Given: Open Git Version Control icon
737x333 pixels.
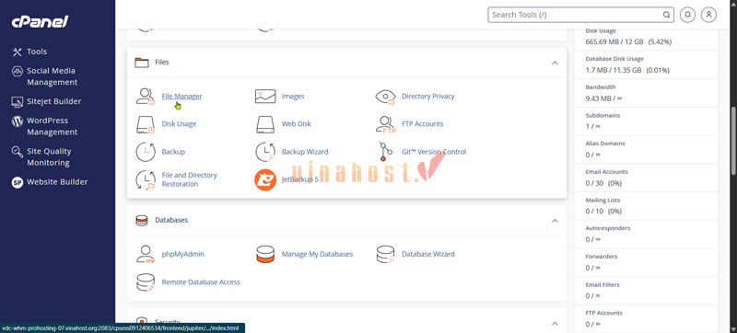Looking at the screenshot, I should 385,152.
